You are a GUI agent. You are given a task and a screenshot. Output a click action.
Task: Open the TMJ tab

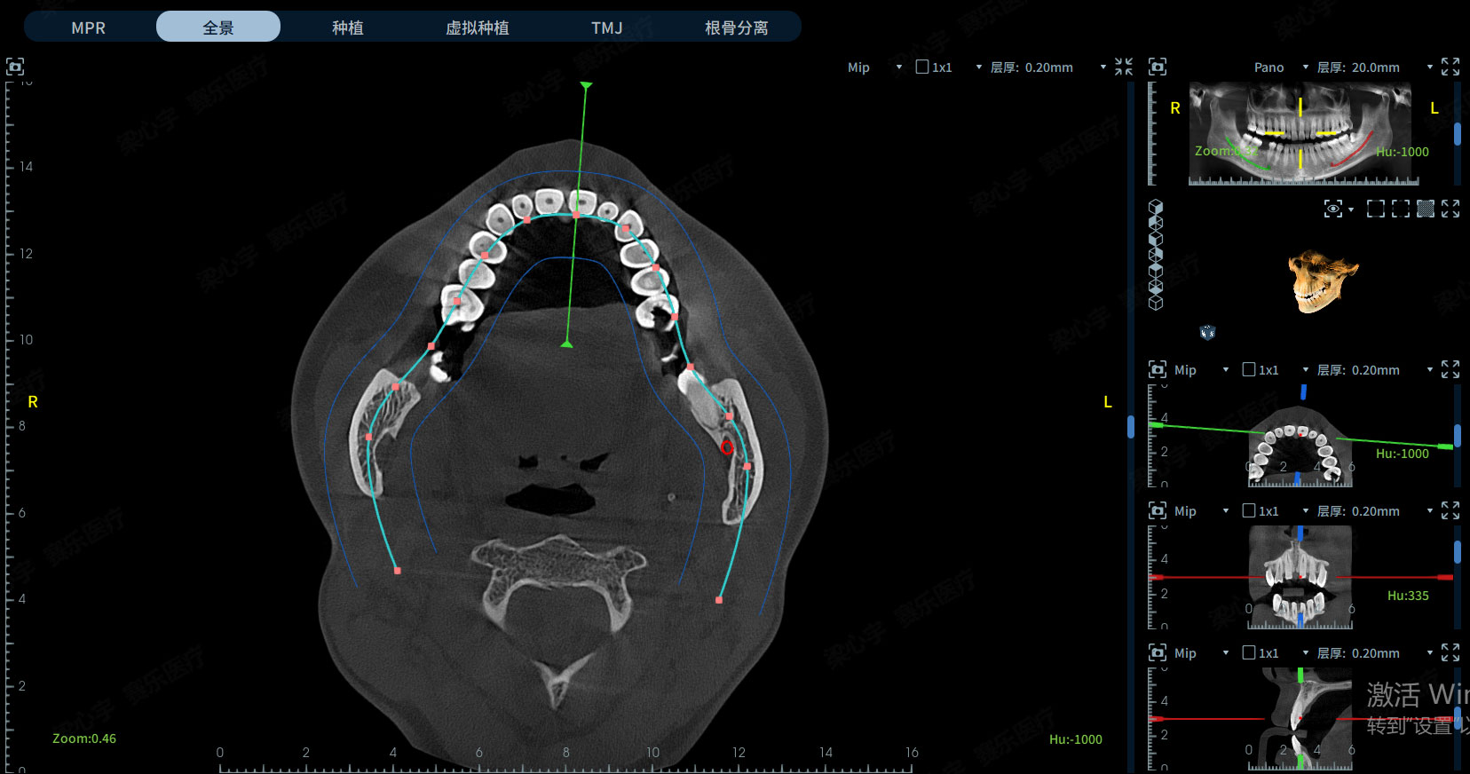tap(607, 28)
